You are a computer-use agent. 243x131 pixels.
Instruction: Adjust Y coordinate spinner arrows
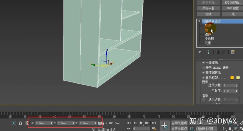(x=73, y=123)
